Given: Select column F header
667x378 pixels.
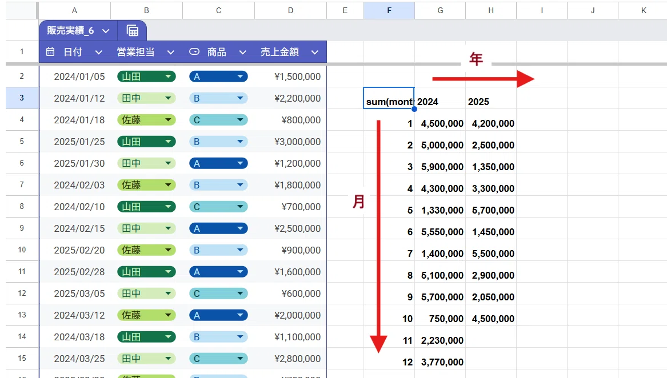Looking at the screenshot, I should [x=389, y=10].
